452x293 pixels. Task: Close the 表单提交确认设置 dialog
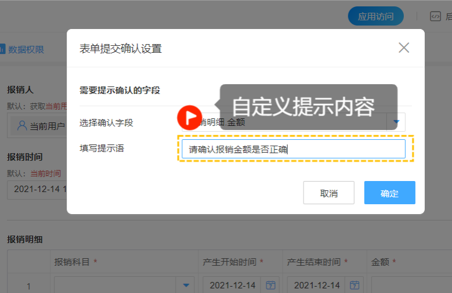[x=404, y=48]
